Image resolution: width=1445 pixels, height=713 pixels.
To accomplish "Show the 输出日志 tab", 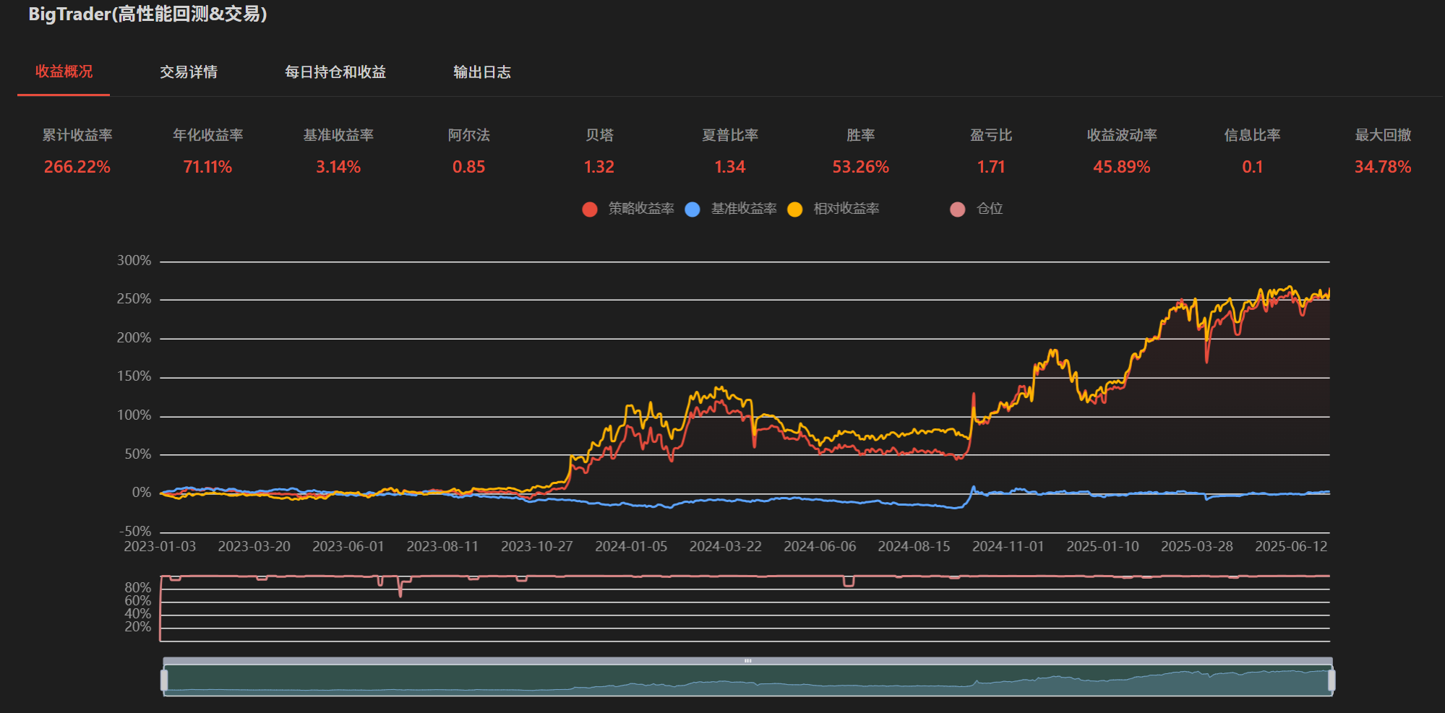I will coord(482,72).
